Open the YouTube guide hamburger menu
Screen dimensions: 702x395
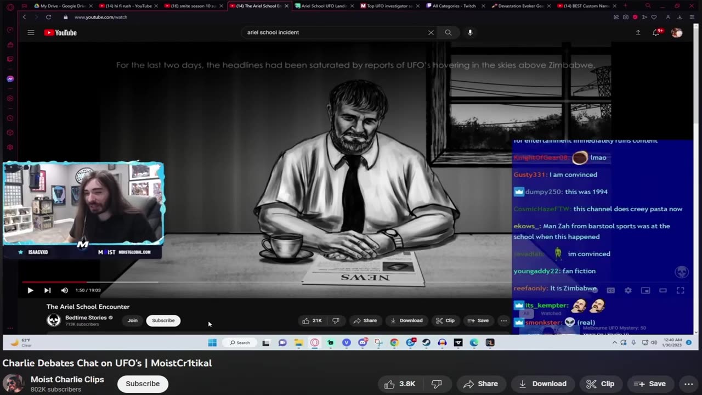(31, 32)
